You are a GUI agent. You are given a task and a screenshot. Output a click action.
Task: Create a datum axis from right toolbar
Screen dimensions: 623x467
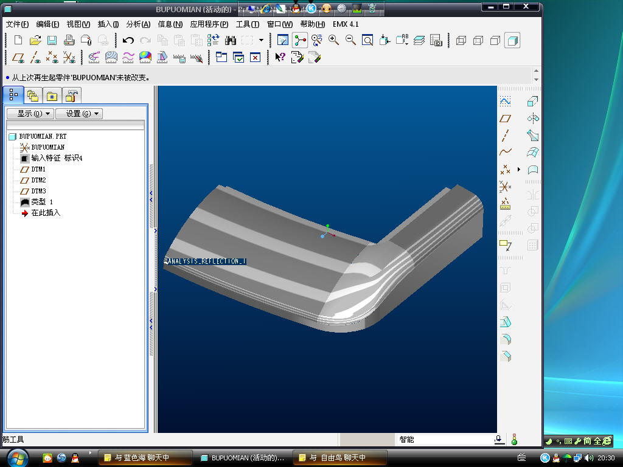point(506,136)
